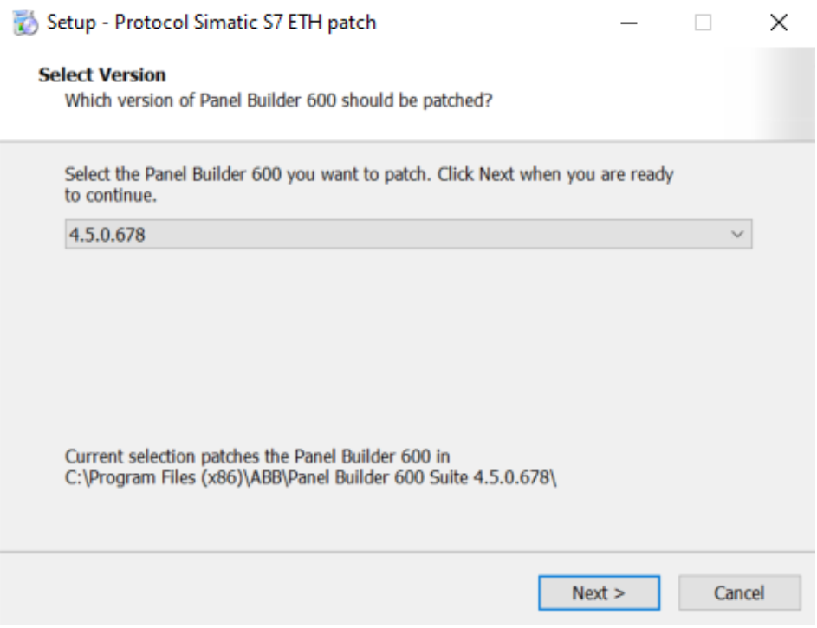Click the empty grey area below the version dropdown

pos(407,346)
